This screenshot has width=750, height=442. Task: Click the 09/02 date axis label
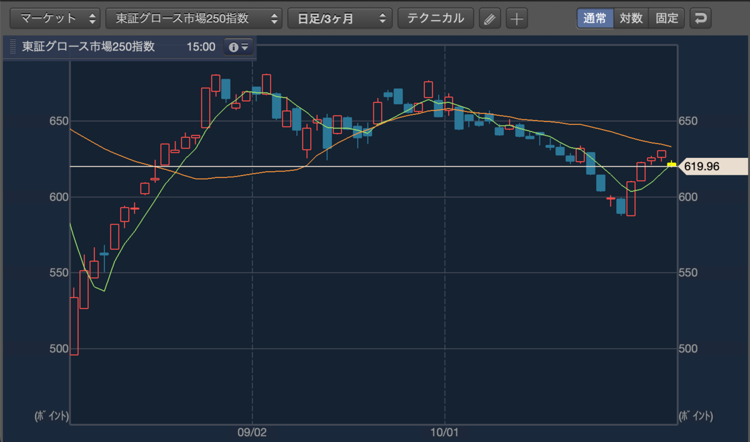click(x=252, y=432)
